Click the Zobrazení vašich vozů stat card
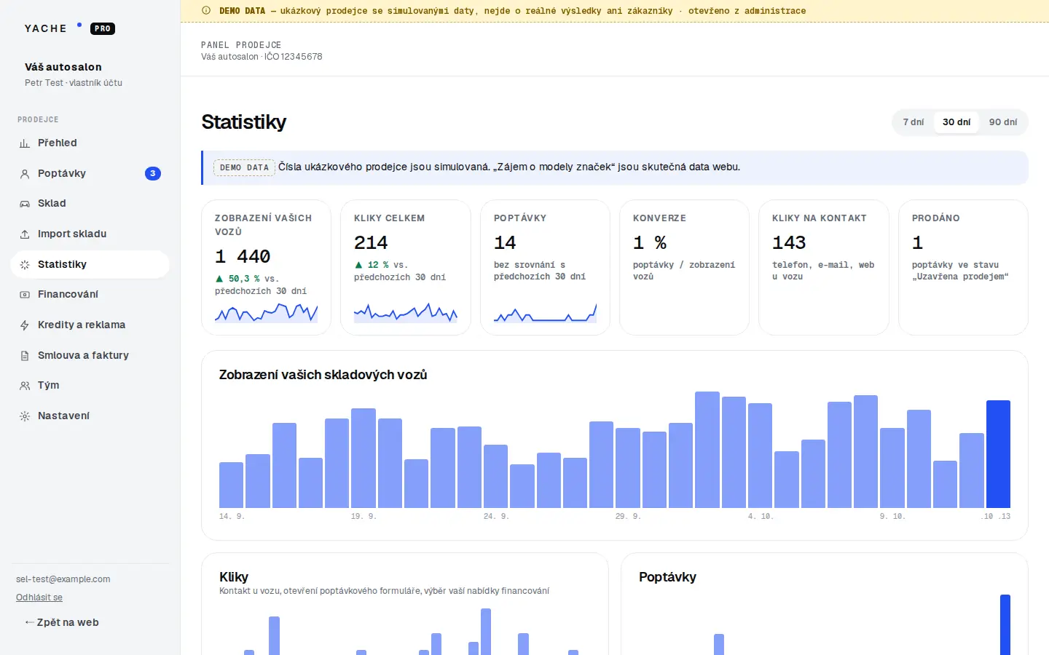 tap(266, 267)
